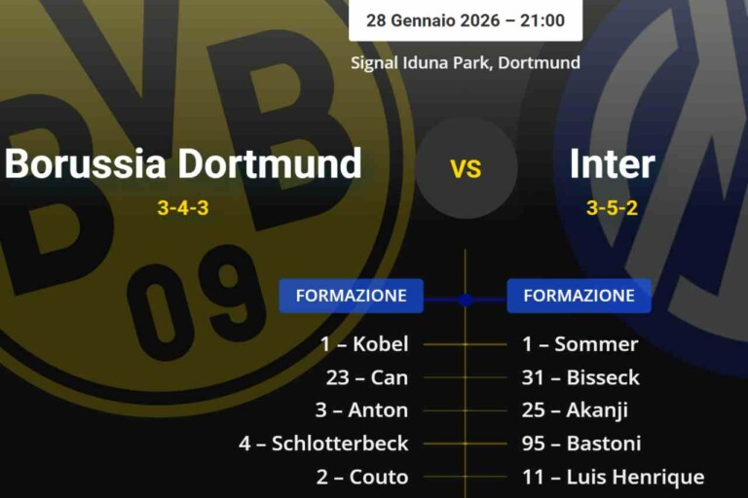Click the Inter FORMAZIONE button
This screenshot has width=748, height=498.
tap(579, 296)
